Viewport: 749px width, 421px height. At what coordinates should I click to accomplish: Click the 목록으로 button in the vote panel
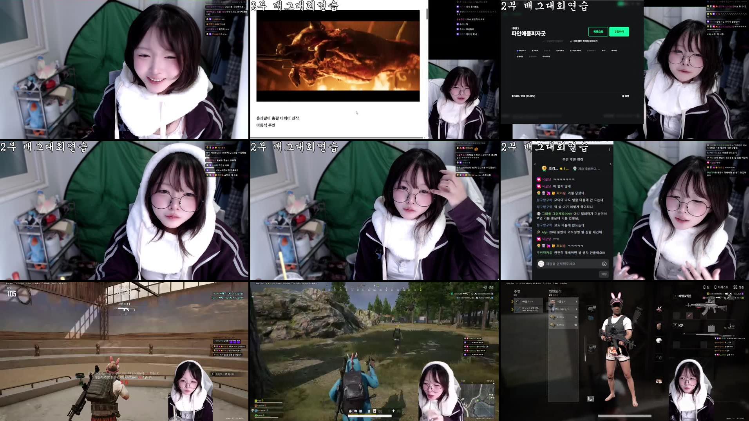[x=598, y=32]
